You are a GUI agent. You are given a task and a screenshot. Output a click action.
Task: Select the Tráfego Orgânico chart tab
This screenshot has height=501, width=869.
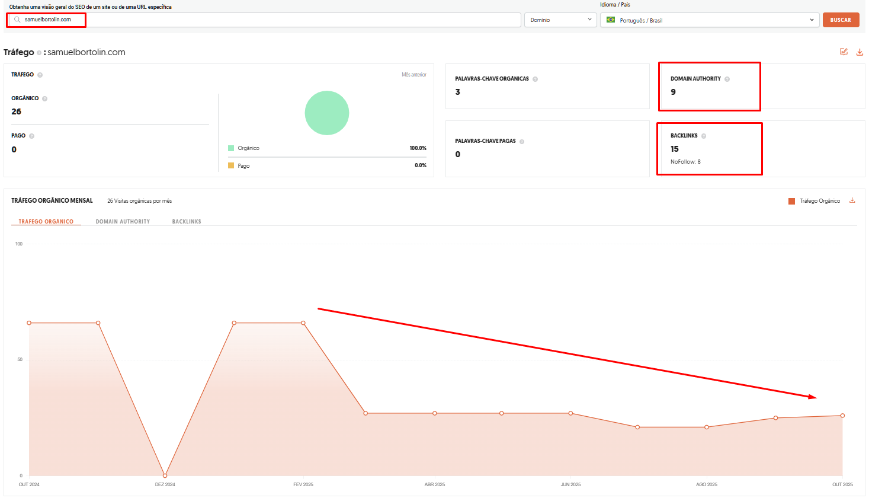pyautogui.click(x=46, y=222)
